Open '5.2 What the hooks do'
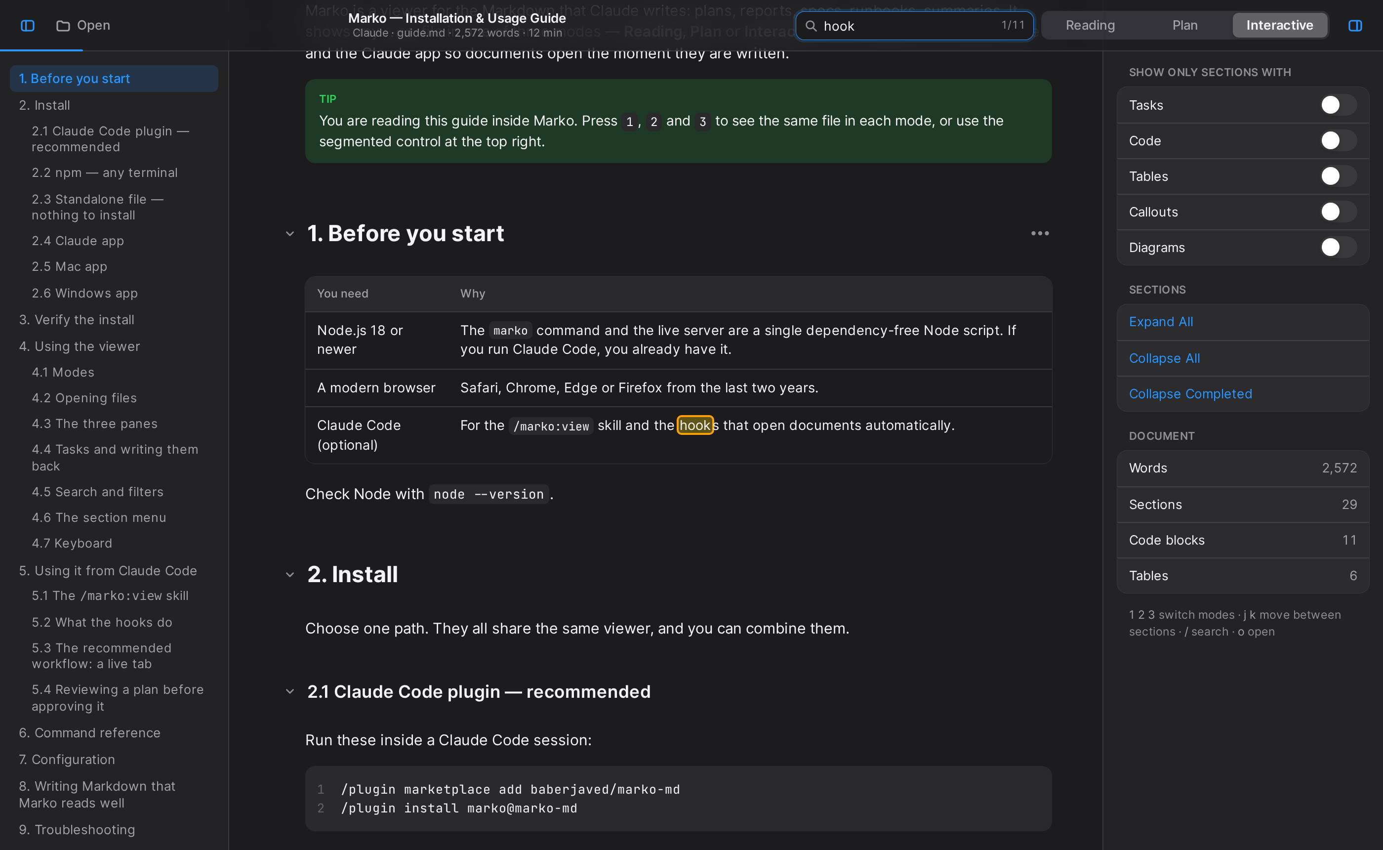Image resolution: width=1383 pixels, height=850 pixels. point(114,622)
